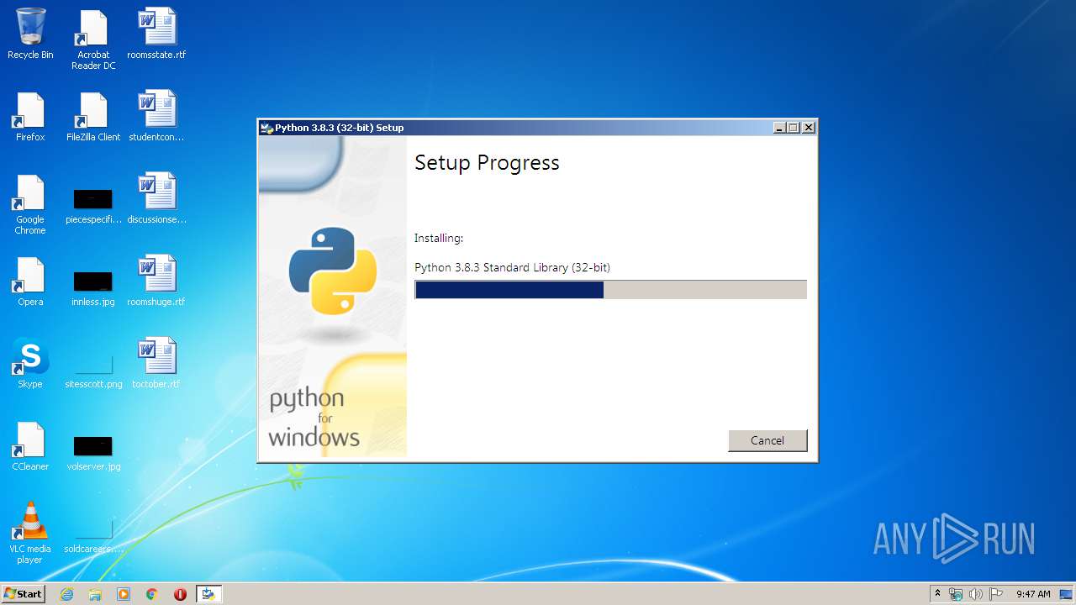1076x605 pixels.
Task: Open Windows Explorer from taskbar
Action: tap(95, 594)
